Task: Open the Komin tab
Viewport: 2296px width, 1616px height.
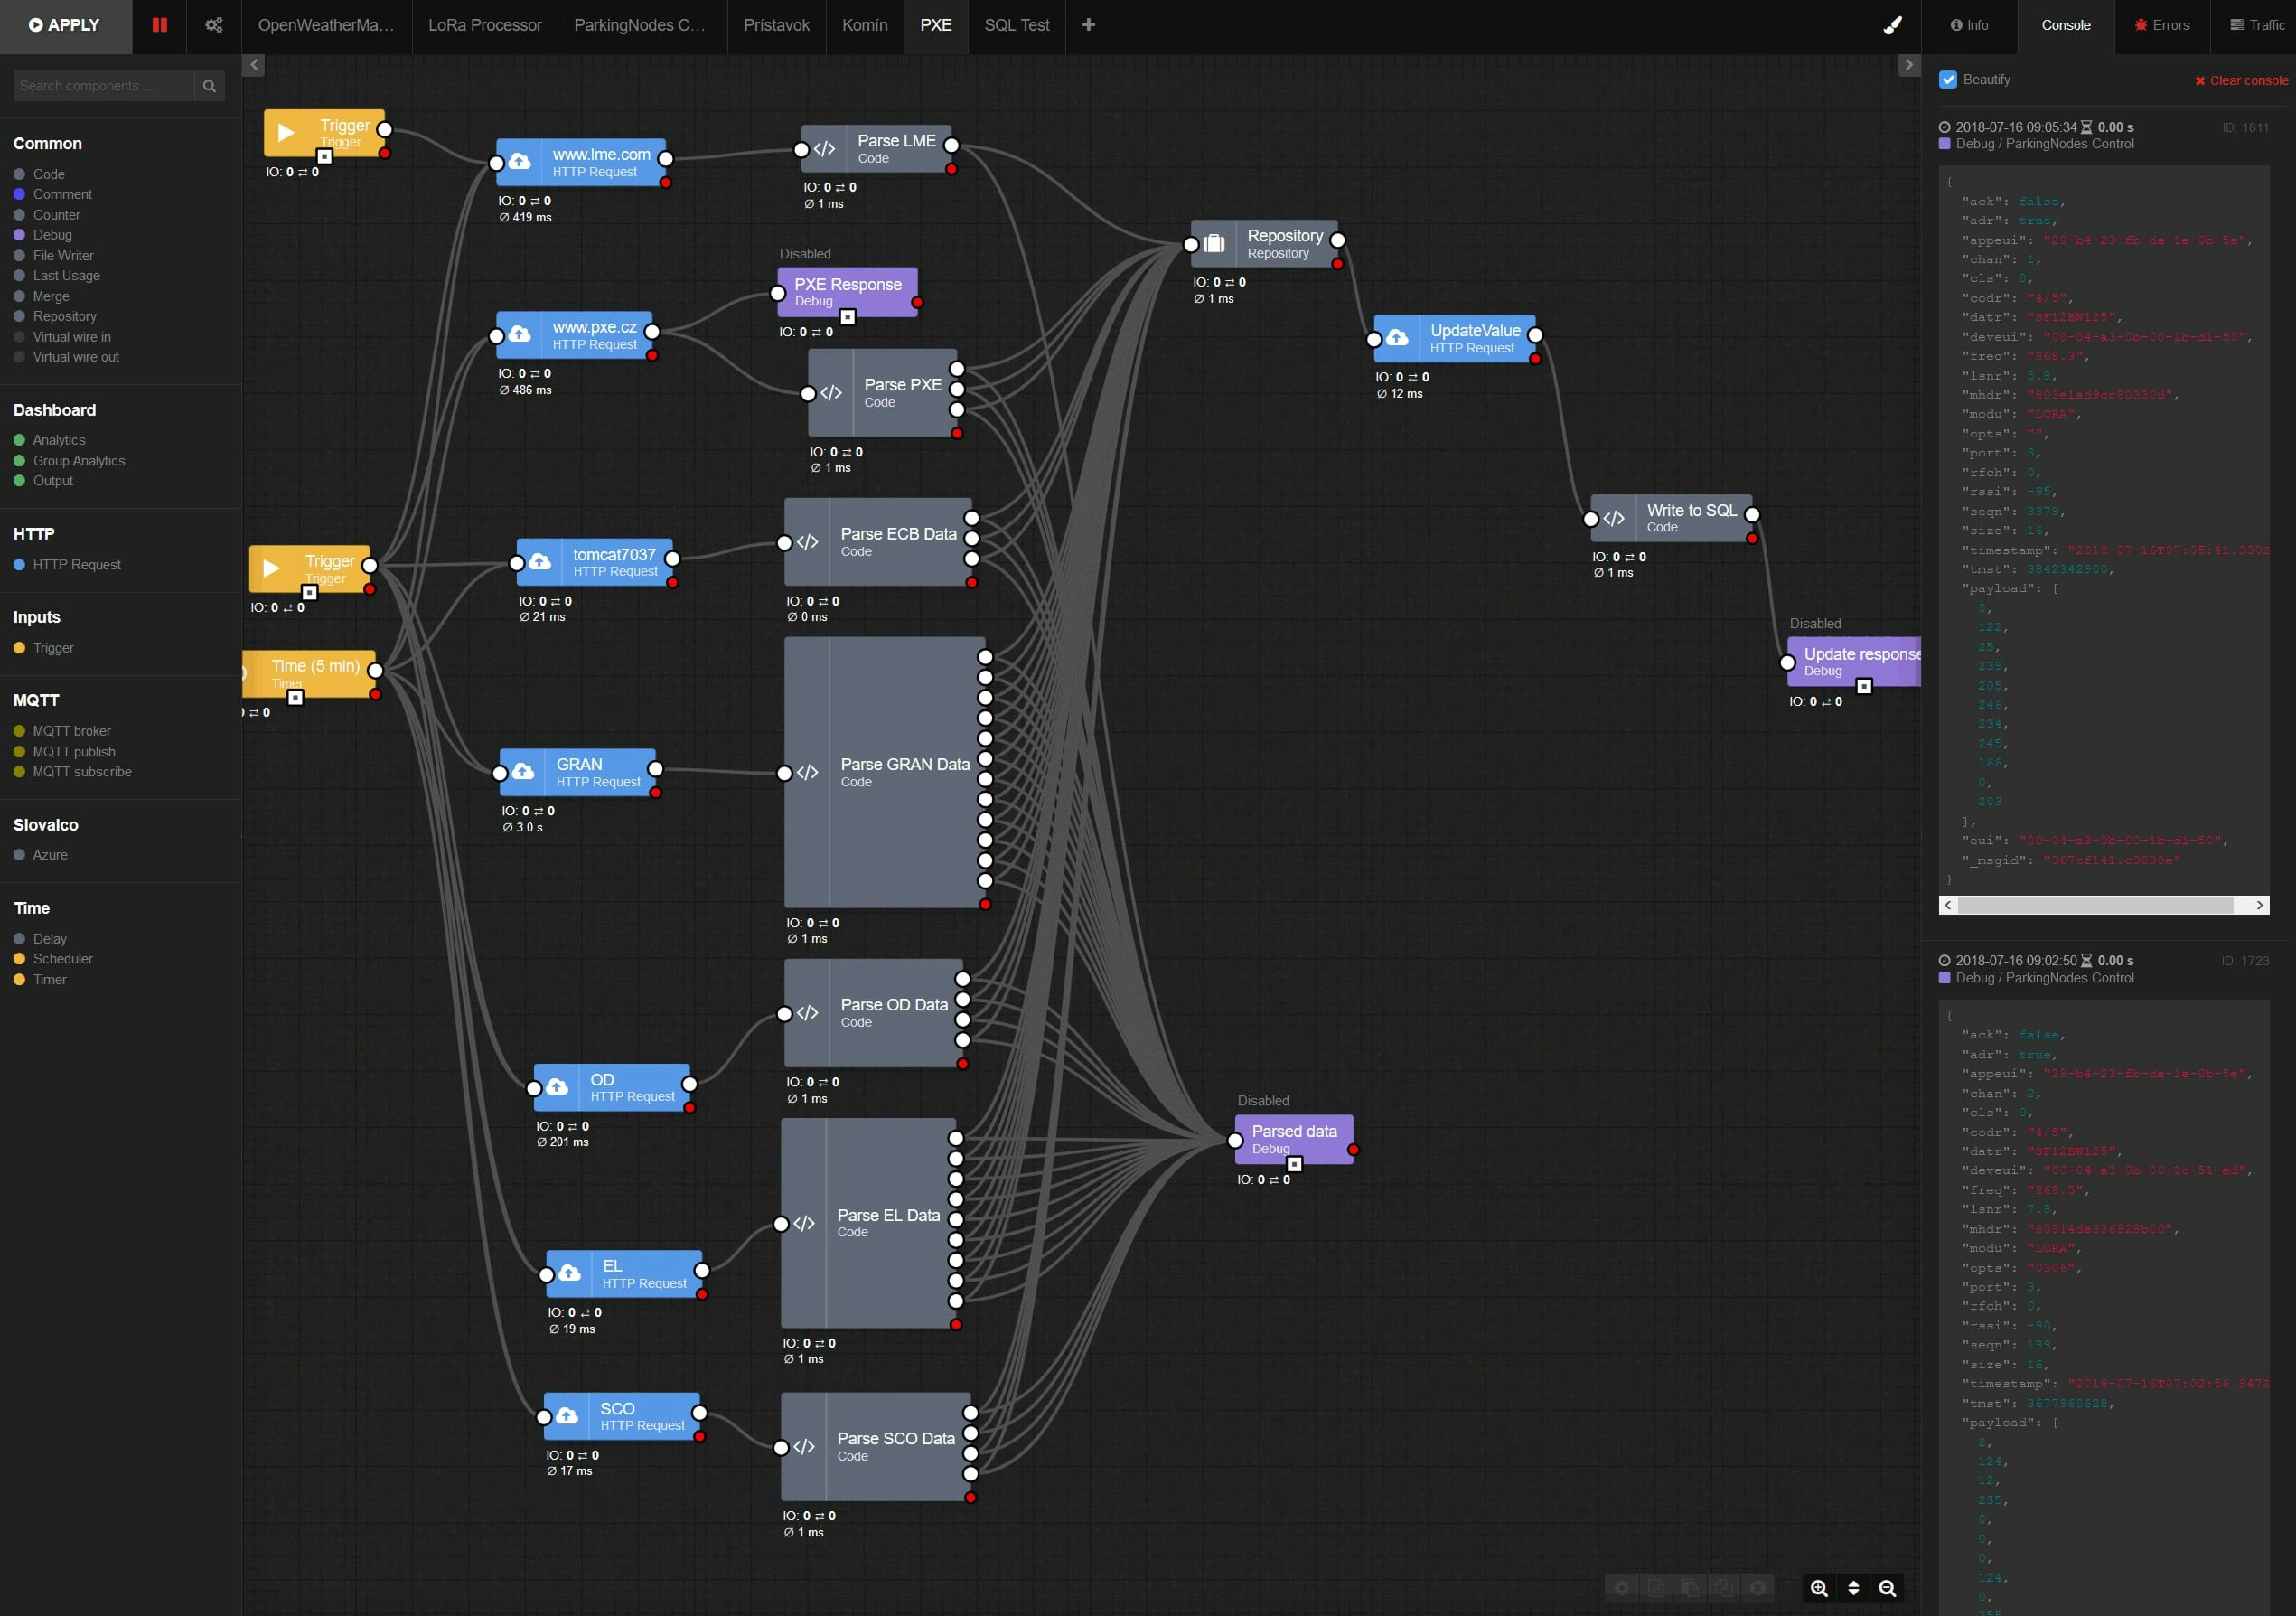Action: point(865,25)
